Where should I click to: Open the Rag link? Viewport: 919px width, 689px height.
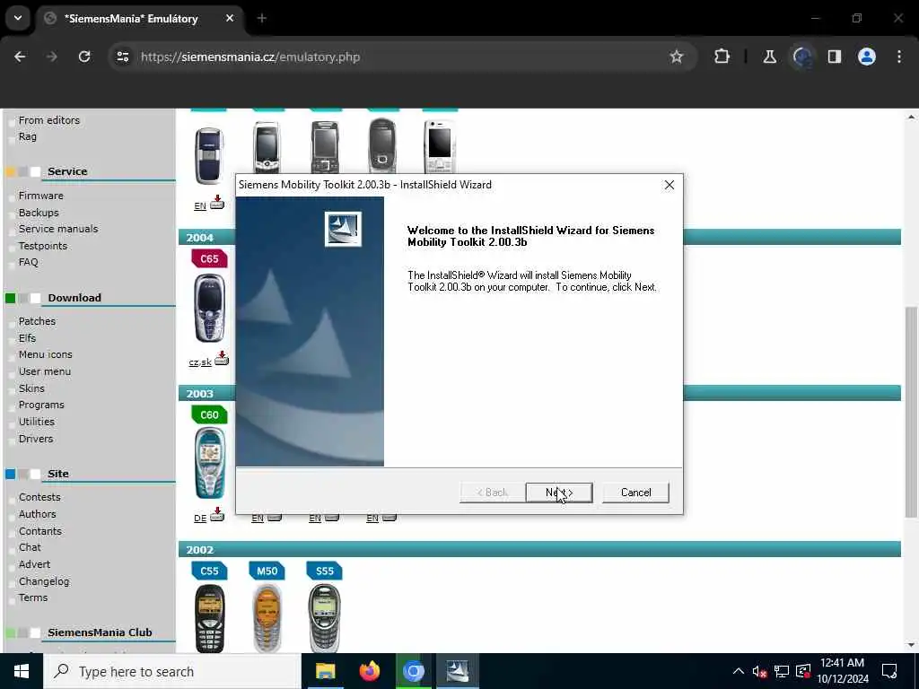(x=28, y=136)
